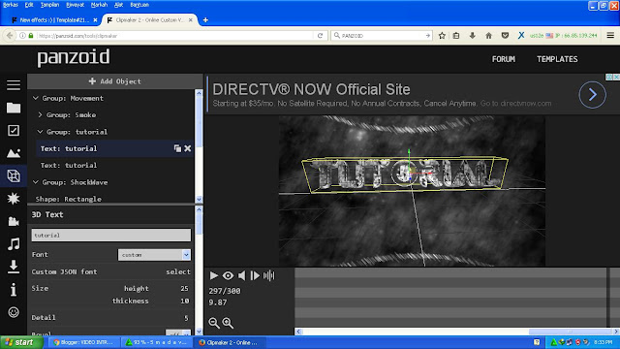Duplicate the selected Text: tutorial object
Image resolution: width=620 pixels, height=349 pixels.
coord(177,148)
